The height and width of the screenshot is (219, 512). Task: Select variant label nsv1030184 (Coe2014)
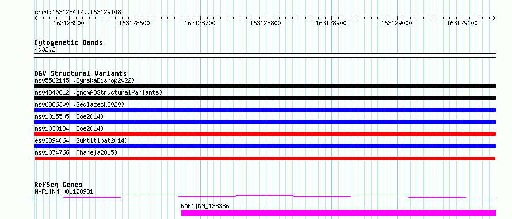[x=69, y=128]
